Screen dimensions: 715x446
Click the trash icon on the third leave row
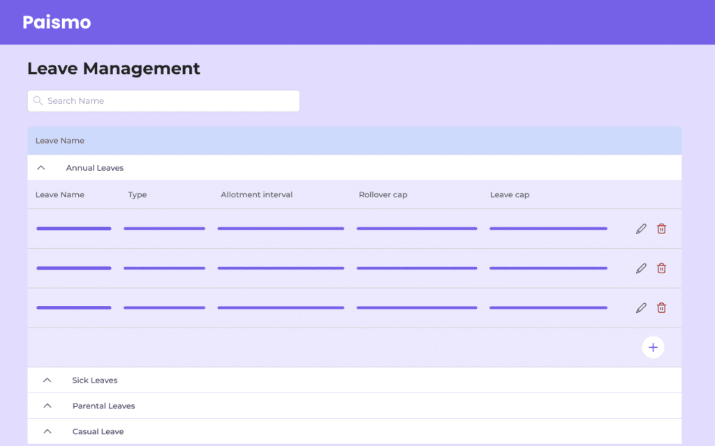661,307
